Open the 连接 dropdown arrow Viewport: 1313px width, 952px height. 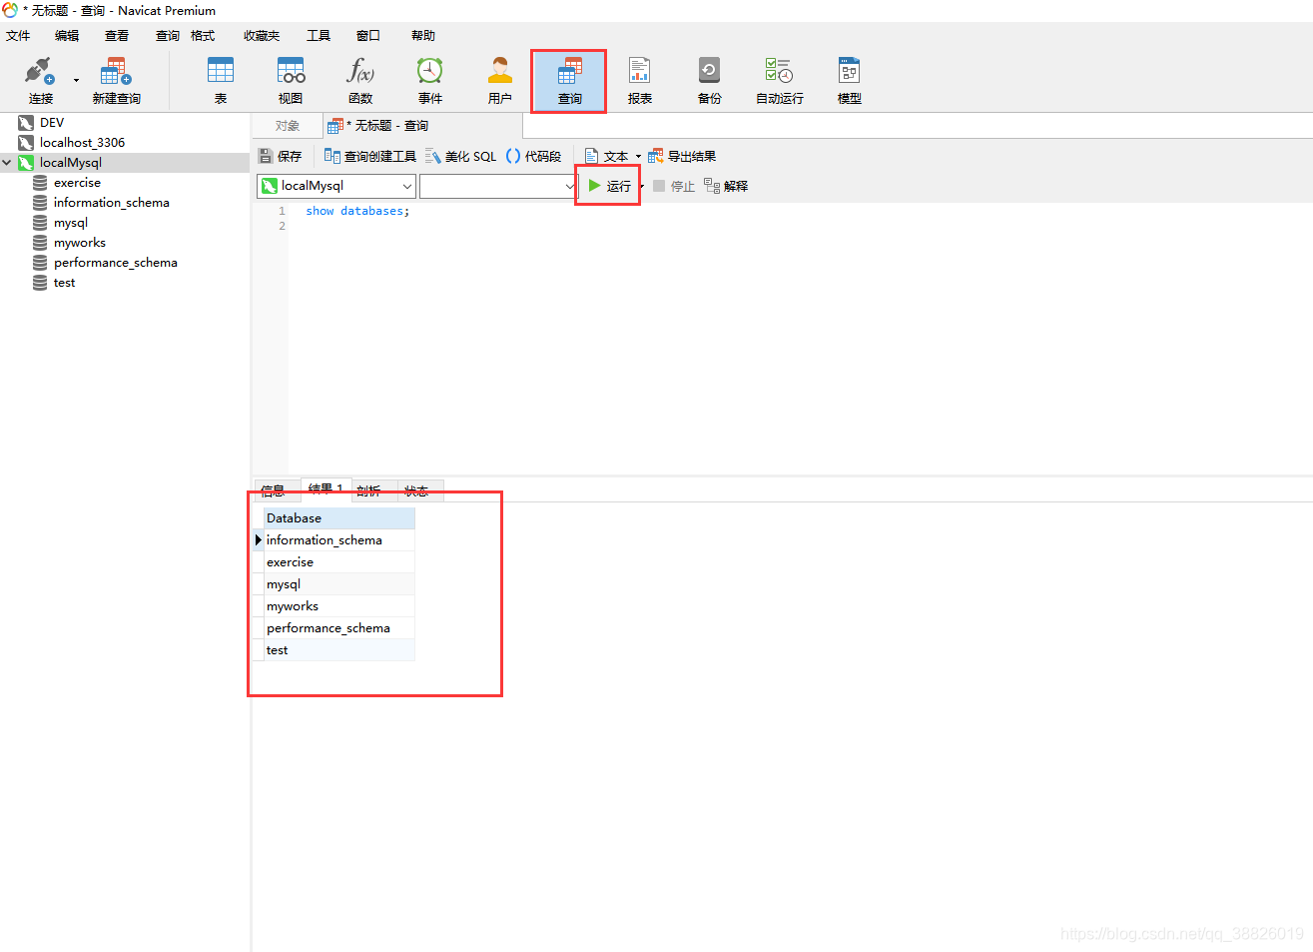(76, 81)
